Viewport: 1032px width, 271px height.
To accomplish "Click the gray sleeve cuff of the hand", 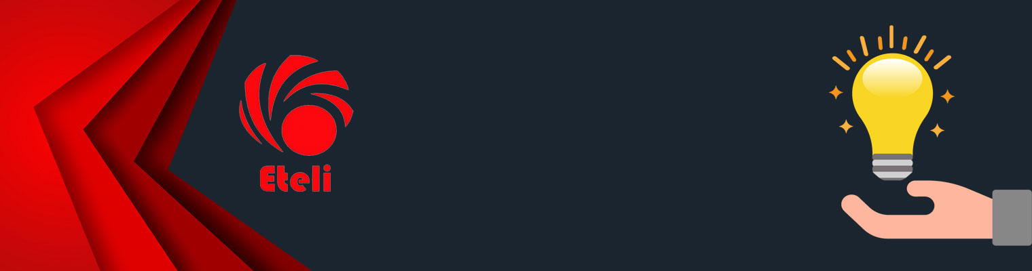I will [x=1012, y=217].
